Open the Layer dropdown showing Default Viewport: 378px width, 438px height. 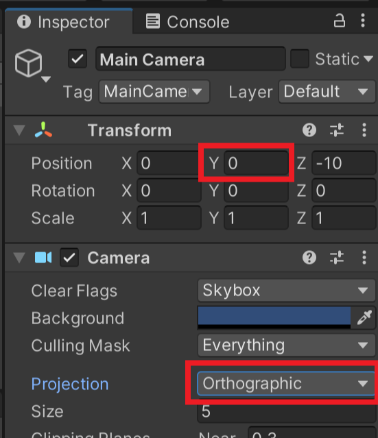[327, 92]
